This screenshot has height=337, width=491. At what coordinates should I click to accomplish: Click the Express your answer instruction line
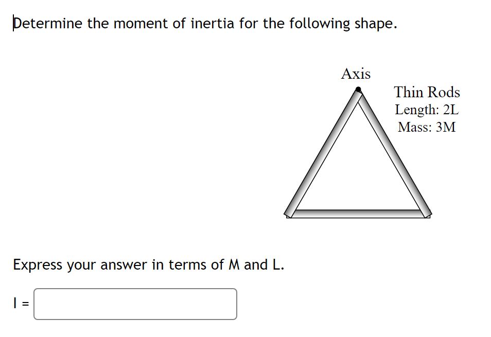(148, 264)
